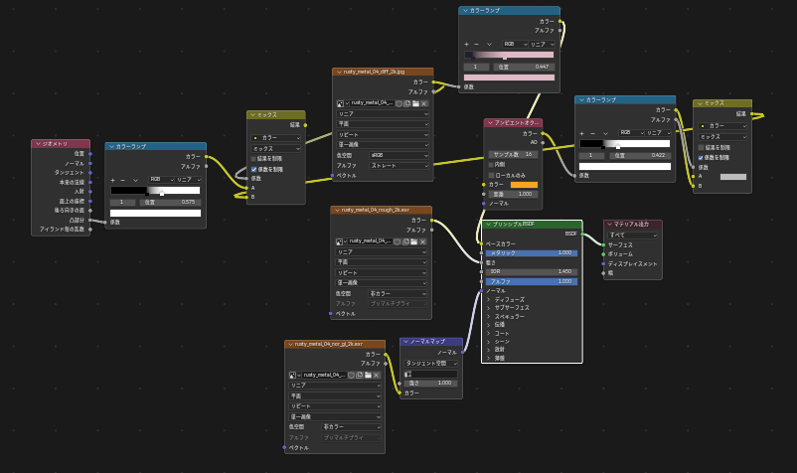Click fake user shield in rough_2k.exr node
797x473 pixels.
pos(397,241)
